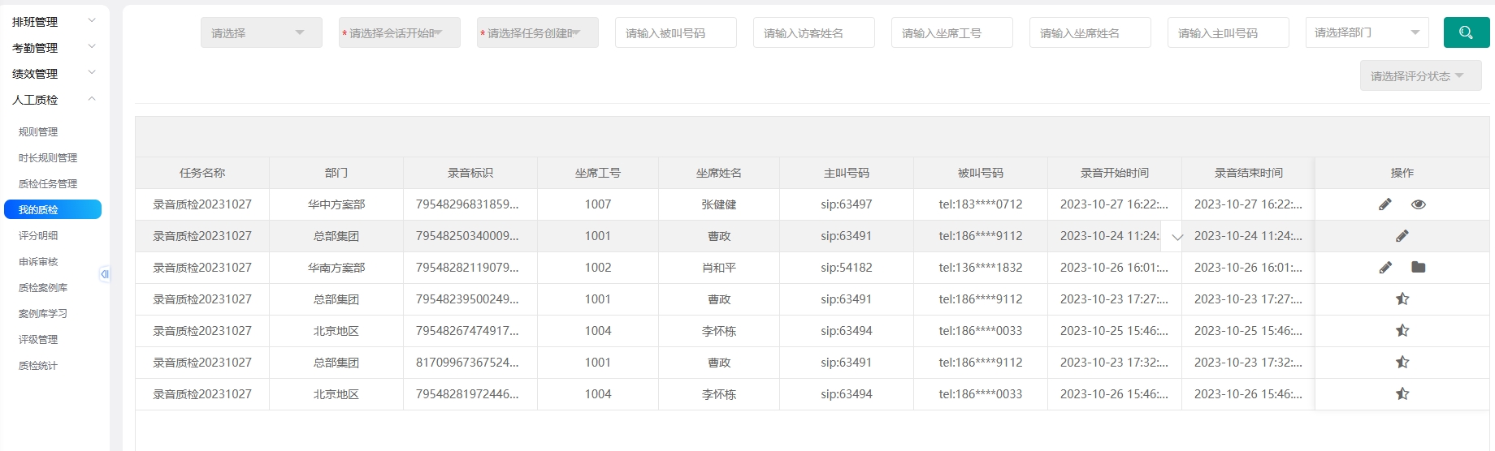This screenshot has height=451, width=1495.
Task: Click the green search button
Action: (1466, 33)
